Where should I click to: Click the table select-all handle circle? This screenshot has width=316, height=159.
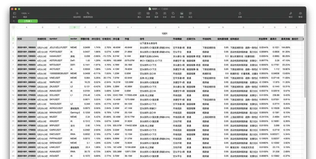point(13,27)
